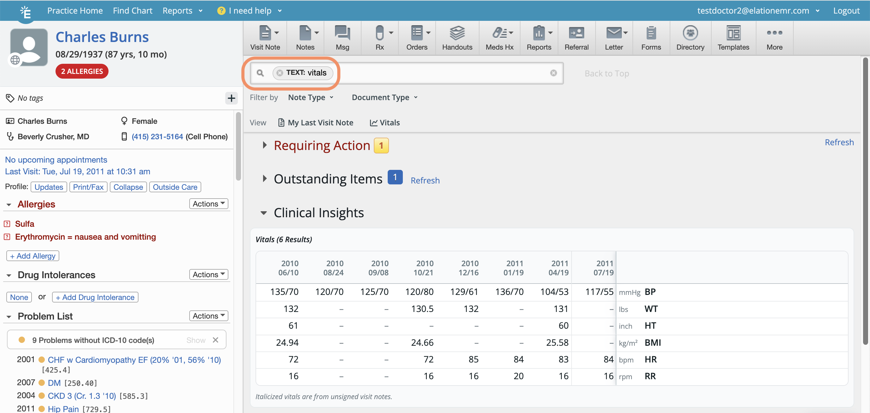Open the Notes toolbar icon
This screenshot has height=413, width=870.
[305, 38]
